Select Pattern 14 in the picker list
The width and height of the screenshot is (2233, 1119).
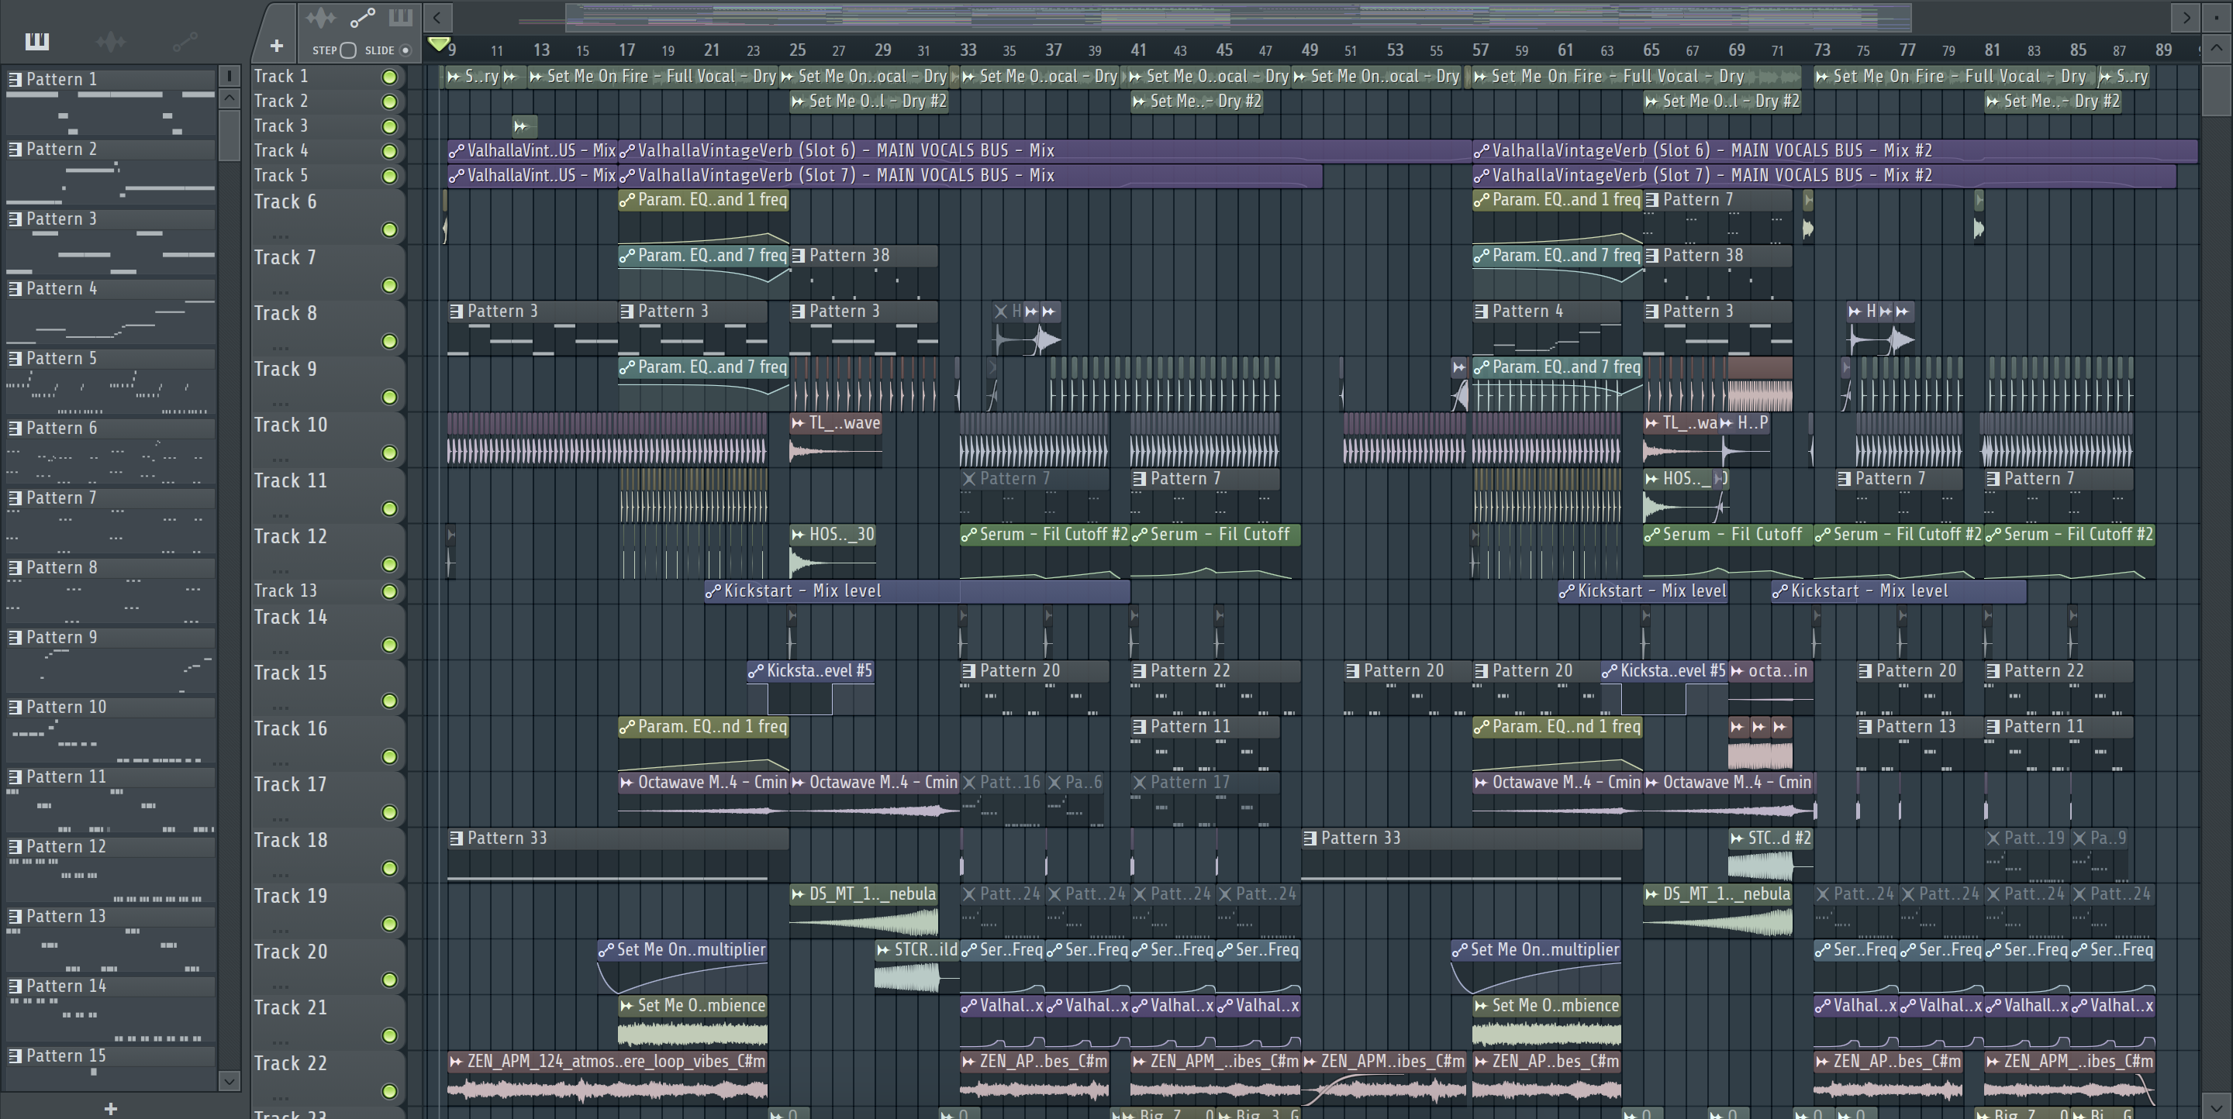[111, 986]
